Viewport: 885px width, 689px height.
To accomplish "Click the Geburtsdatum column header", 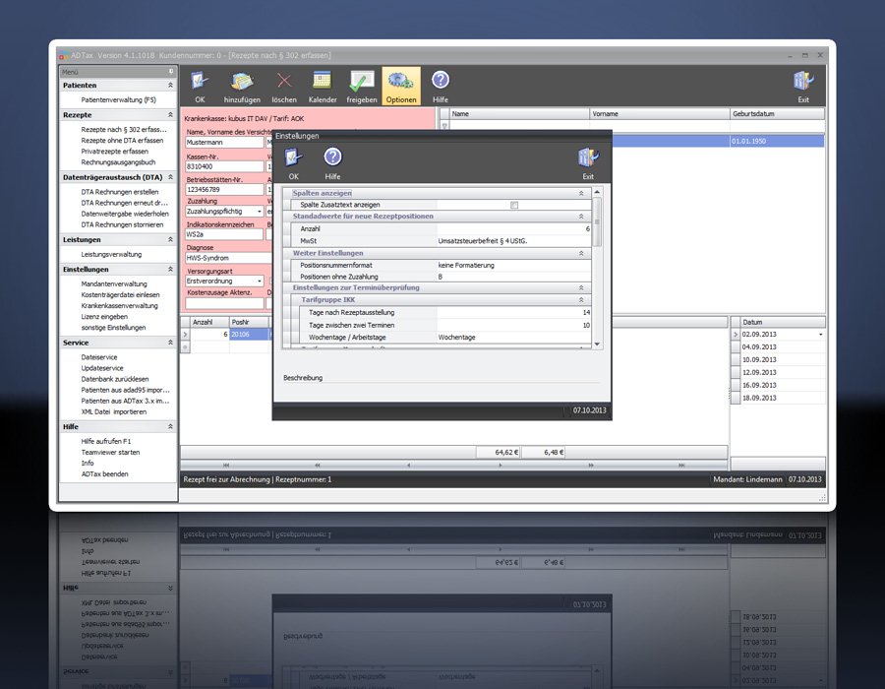I will (777, 114).
